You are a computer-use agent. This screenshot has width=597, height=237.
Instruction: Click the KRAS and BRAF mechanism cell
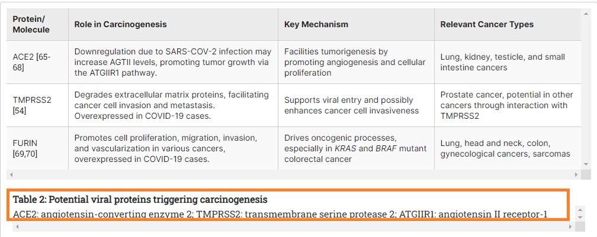point(355,148)
